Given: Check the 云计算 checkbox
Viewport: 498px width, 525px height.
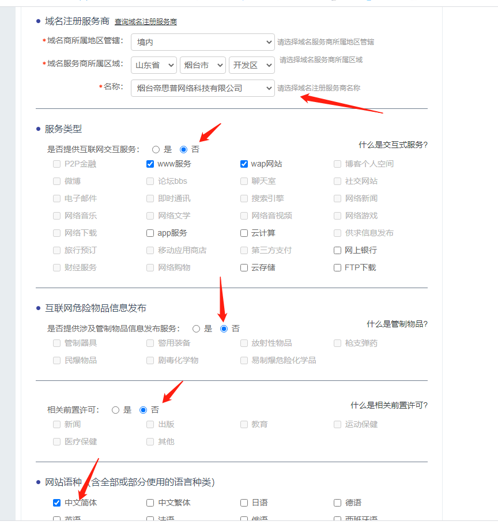Looking at the screenshot, I should [244, 233].
